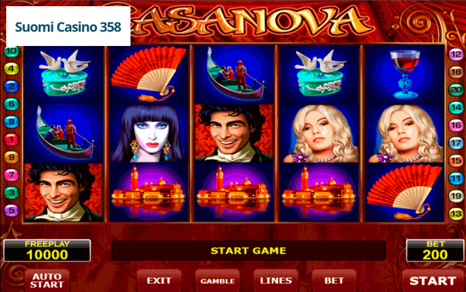The width and height of the screenshot is (466, 292).
Task: Select payline number 13 yellow indicator
Action: point(456,214)
